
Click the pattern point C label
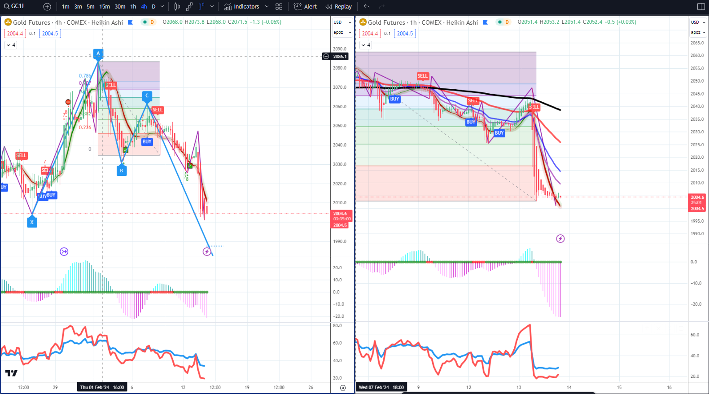point(147,96)
